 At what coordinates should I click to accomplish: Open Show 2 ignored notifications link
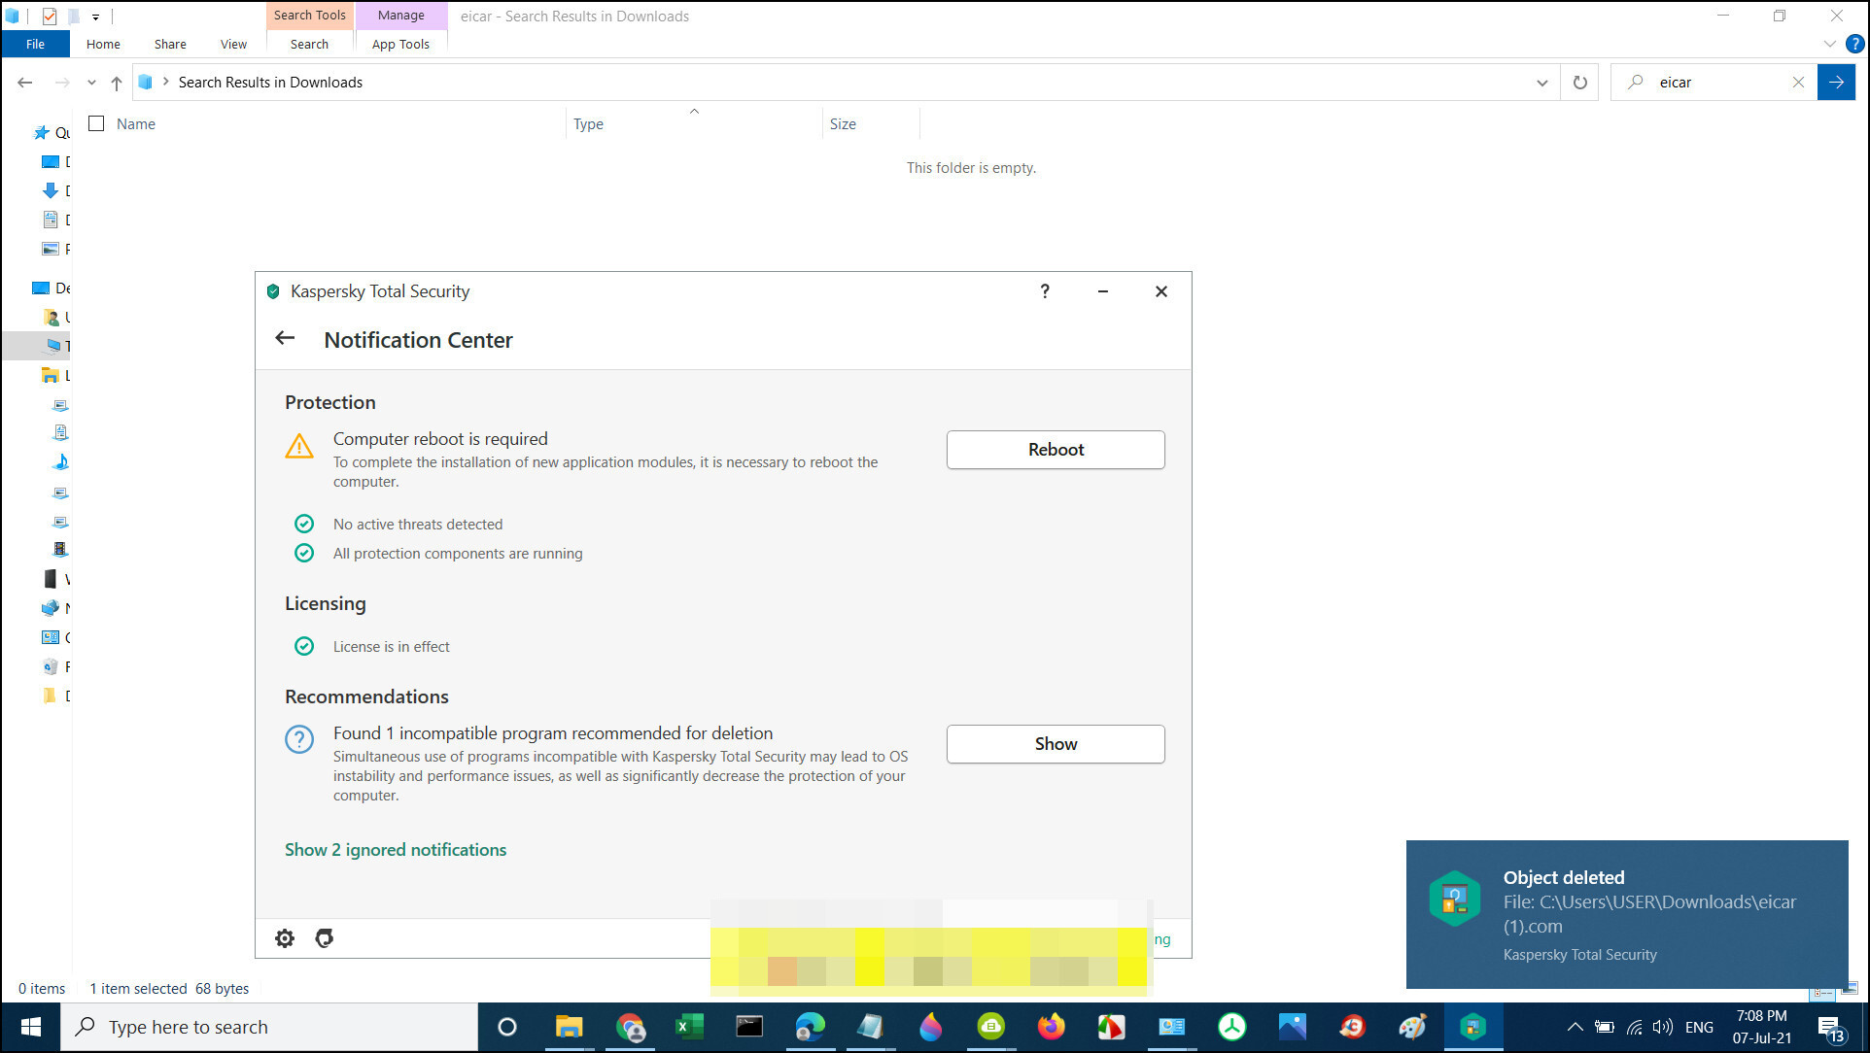click(396, 850)
